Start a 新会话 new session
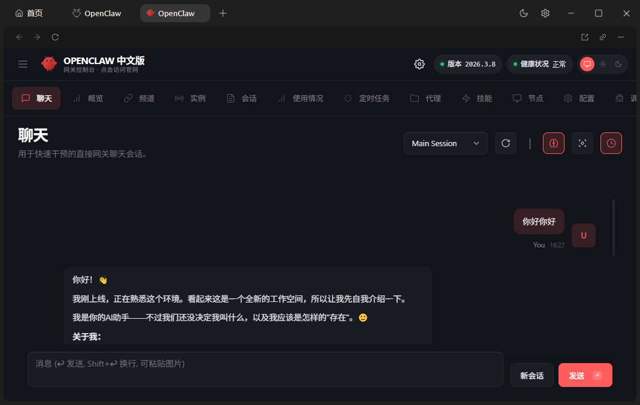This screenshot has width=640, height=405. coord(532,375)
